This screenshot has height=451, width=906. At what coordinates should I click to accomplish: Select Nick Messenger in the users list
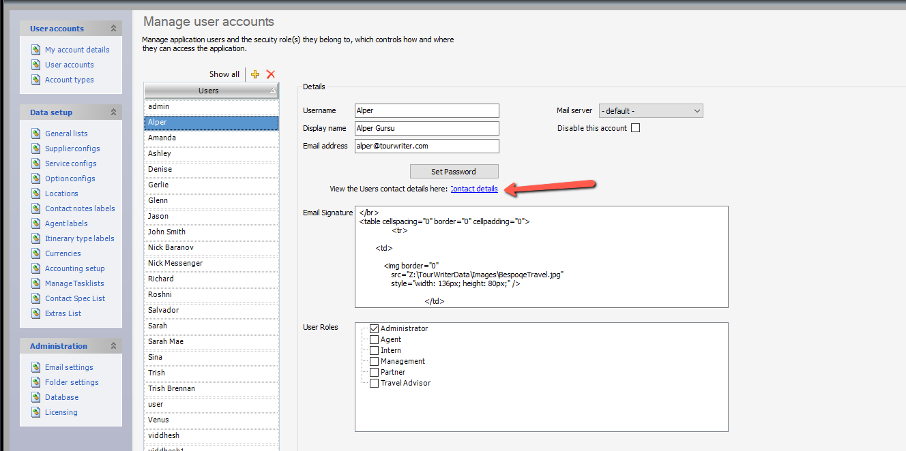tap(175, 263)
